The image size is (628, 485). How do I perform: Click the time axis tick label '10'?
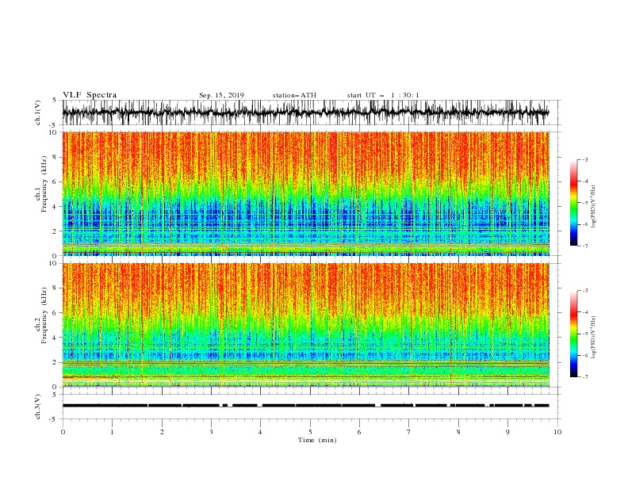pyautogui.click(x=557, y=432)
